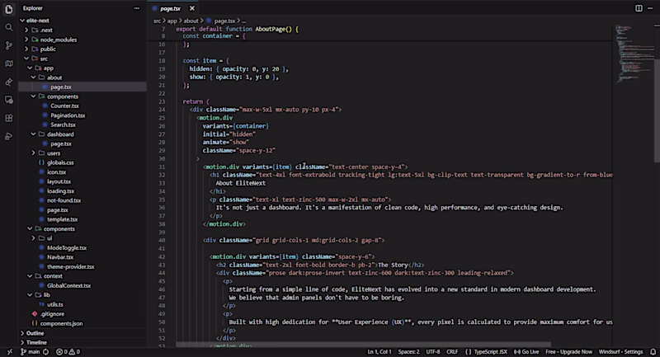The image size is (660, 357).
Task: Click the split editor layout icon
Action: (x=639, y=8)
